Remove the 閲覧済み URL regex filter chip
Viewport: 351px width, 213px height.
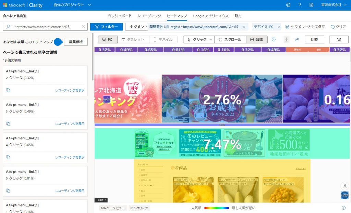coord(244,27)
